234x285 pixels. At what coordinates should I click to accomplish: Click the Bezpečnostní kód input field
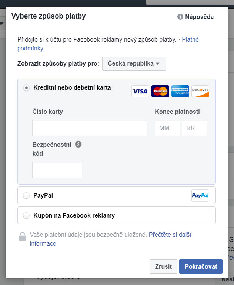pos(57,170)
